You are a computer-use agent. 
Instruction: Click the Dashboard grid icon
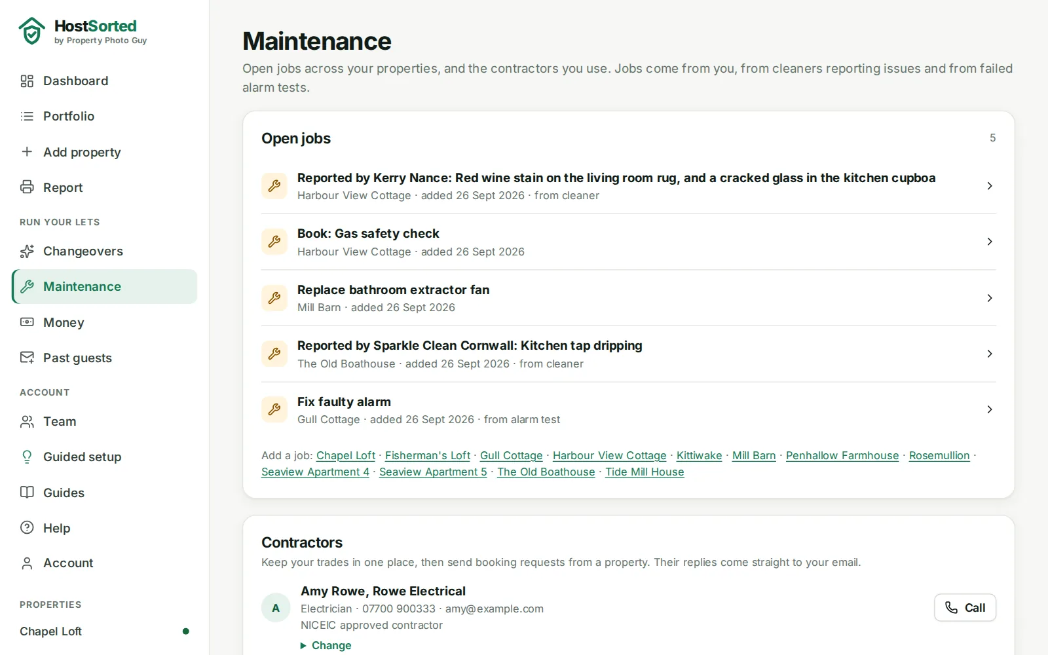[27, 81]
